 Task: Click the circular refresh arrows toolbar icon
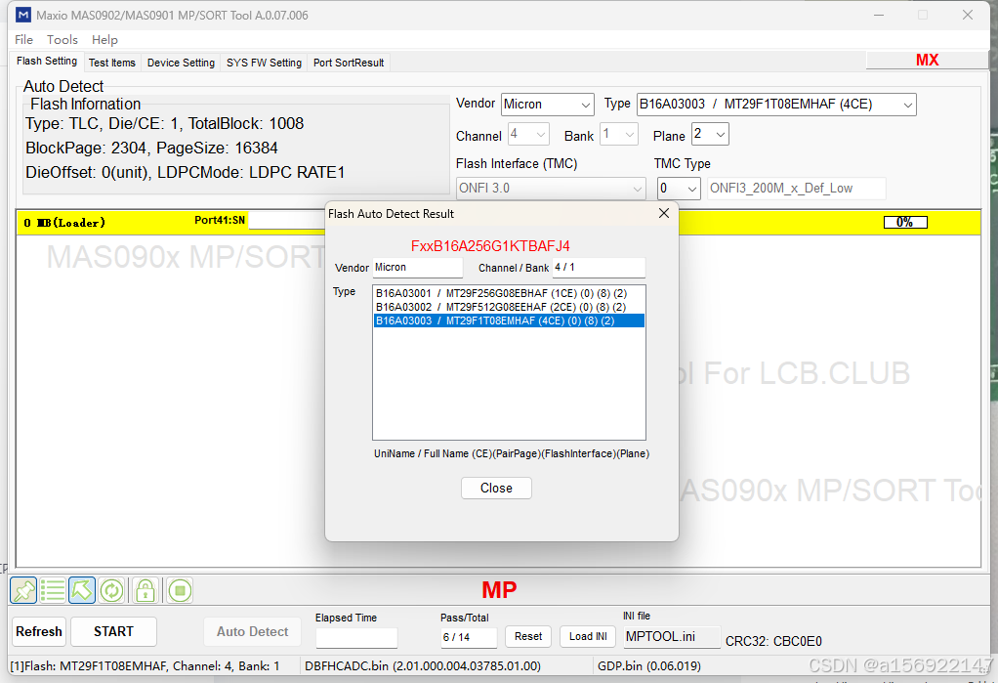tap(111, 590)
